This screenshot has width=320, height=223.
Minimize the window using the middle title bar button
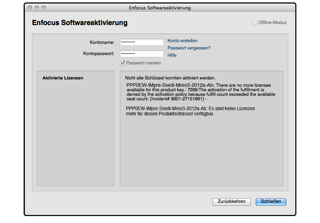pyautogui.click(x=37, y=8)
